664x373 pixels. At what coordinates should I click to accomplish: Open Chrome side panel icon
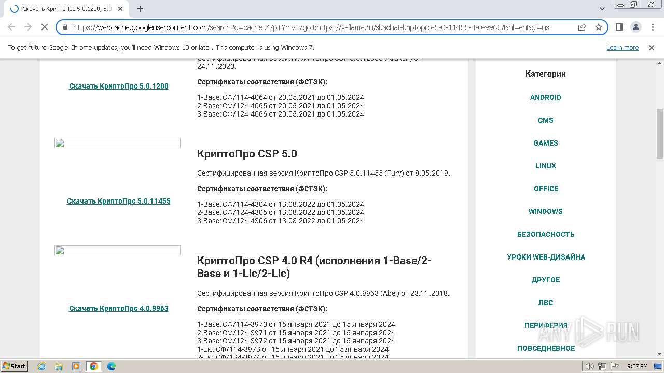tap(619, 27)
